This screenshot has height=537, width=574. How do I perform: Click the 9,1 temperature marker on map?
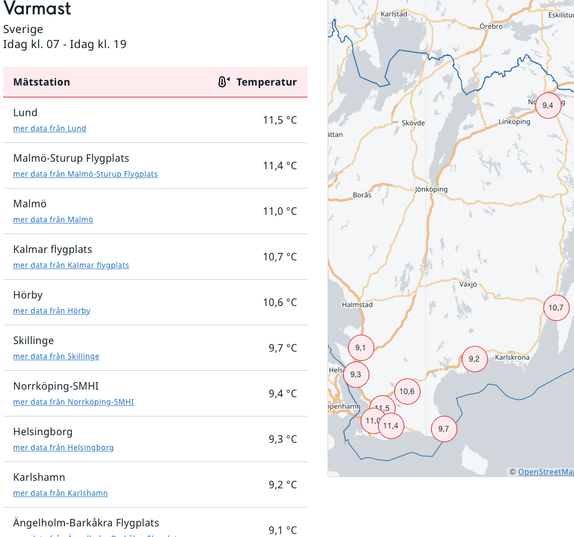point(361,347)
